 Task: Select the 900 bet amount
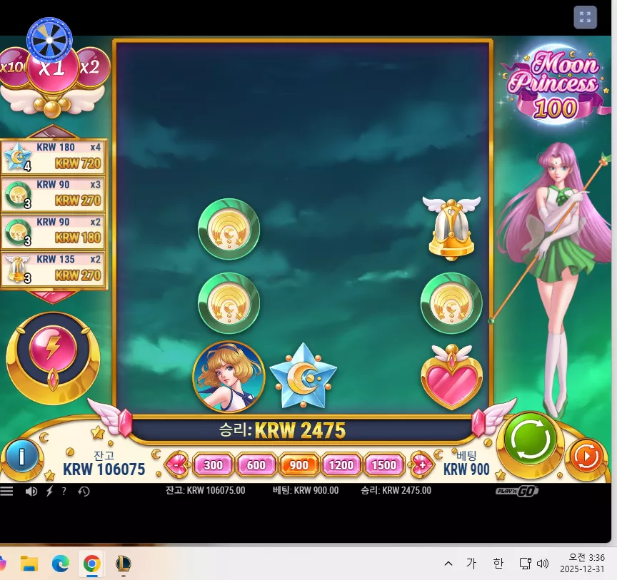(299, 465)
